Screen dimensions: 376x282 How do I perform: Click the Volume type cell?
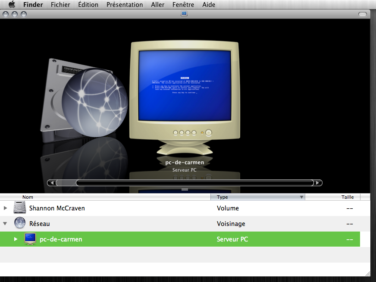coord(228,208)
